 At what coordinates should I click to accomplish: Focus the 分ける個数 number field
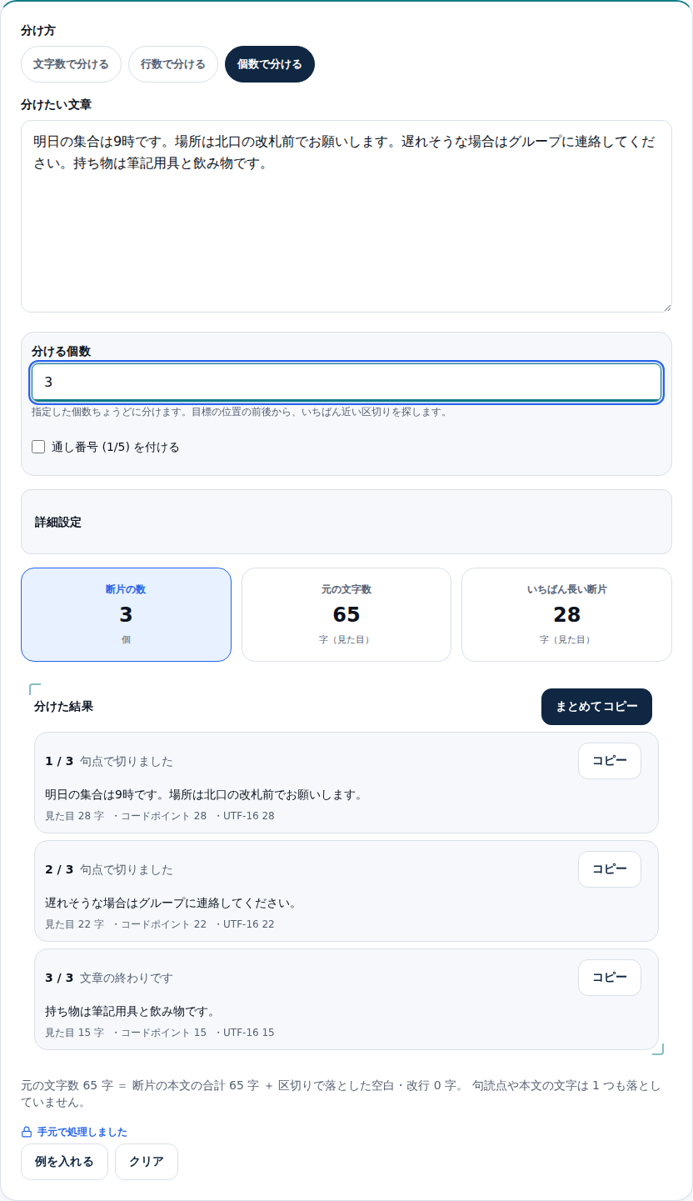[346, 382]
